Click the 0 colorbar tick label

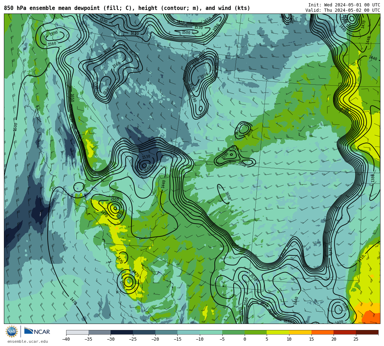pyautogui.click(x=244, y=339)
